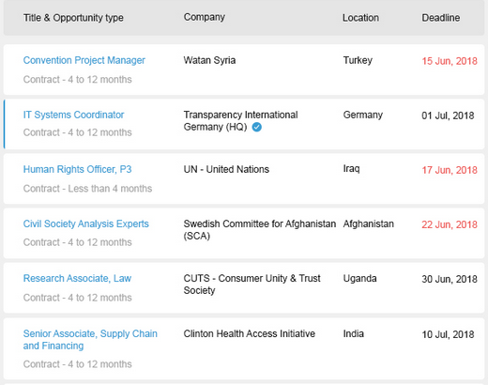Click Swedish Committee for Afghanistan (SCA)
The height and width of the screenshot is (385, 488).
point(260,230)
